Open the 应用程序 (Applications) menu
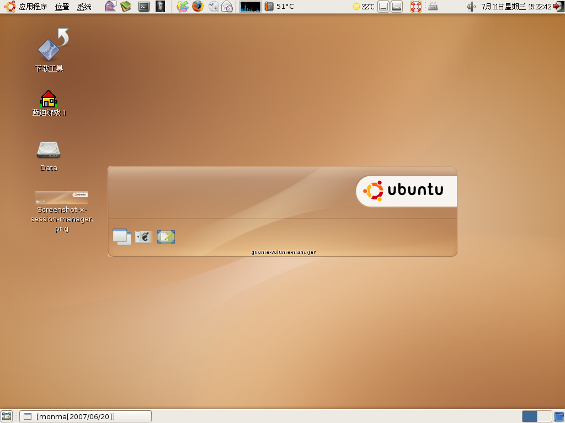The image size is (565, 423). tap(33, 7)
